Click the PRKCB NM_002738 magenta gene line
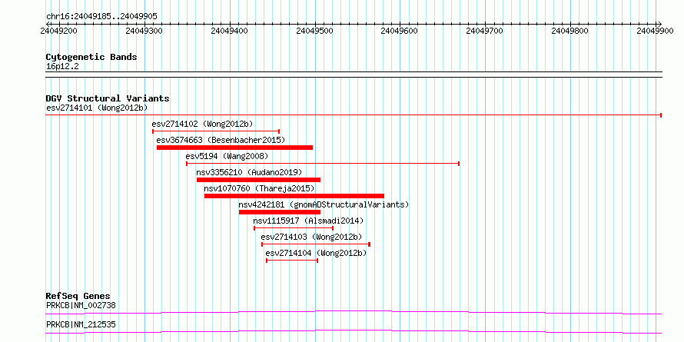This screenshot has width=684, height=342. click(x=354, y=312)
